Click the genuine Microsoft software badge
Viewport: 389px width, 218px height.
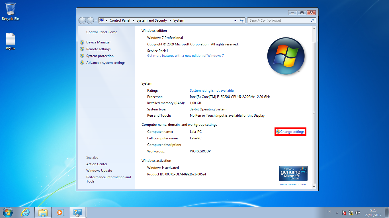tap(293, 173)
